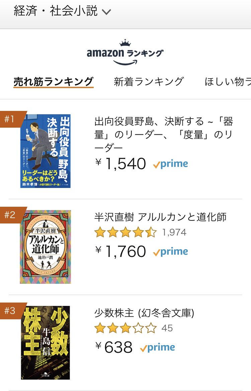The height and width of the screenshot is (391, 251).
Task: Open the ほしい物 ranking tab
Action: click(x=228, y=81)
